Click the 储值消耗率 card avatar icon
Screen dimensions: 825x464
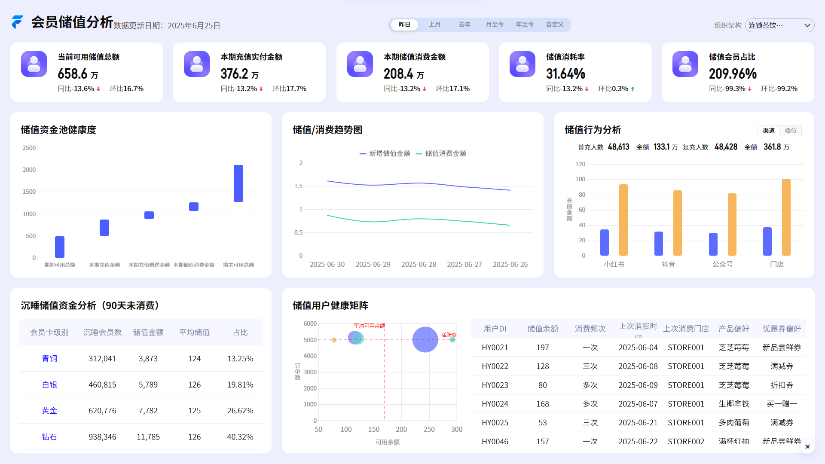coord(522,64)
